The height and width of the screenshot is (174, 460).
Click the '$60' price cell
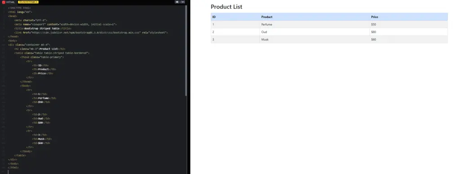(408, 39)
